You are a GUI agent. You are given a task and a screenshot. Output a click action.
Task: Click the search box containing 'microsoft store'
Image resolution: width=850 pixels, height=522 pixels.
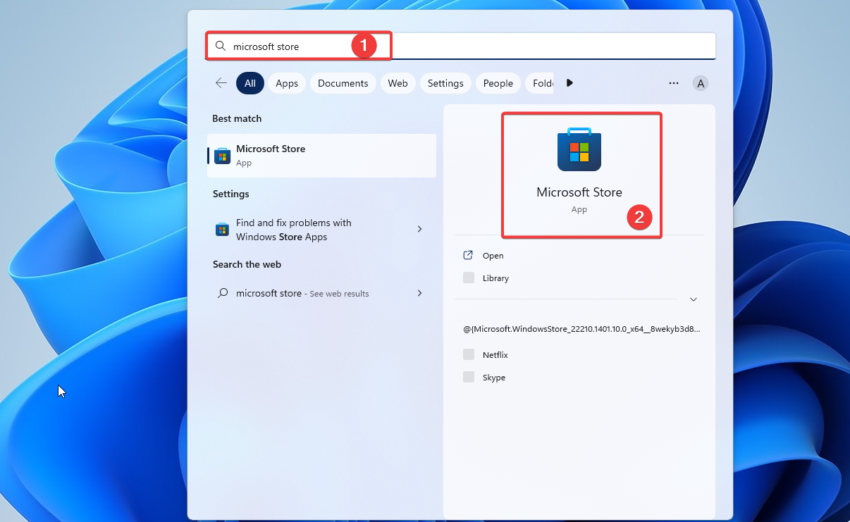460,46
